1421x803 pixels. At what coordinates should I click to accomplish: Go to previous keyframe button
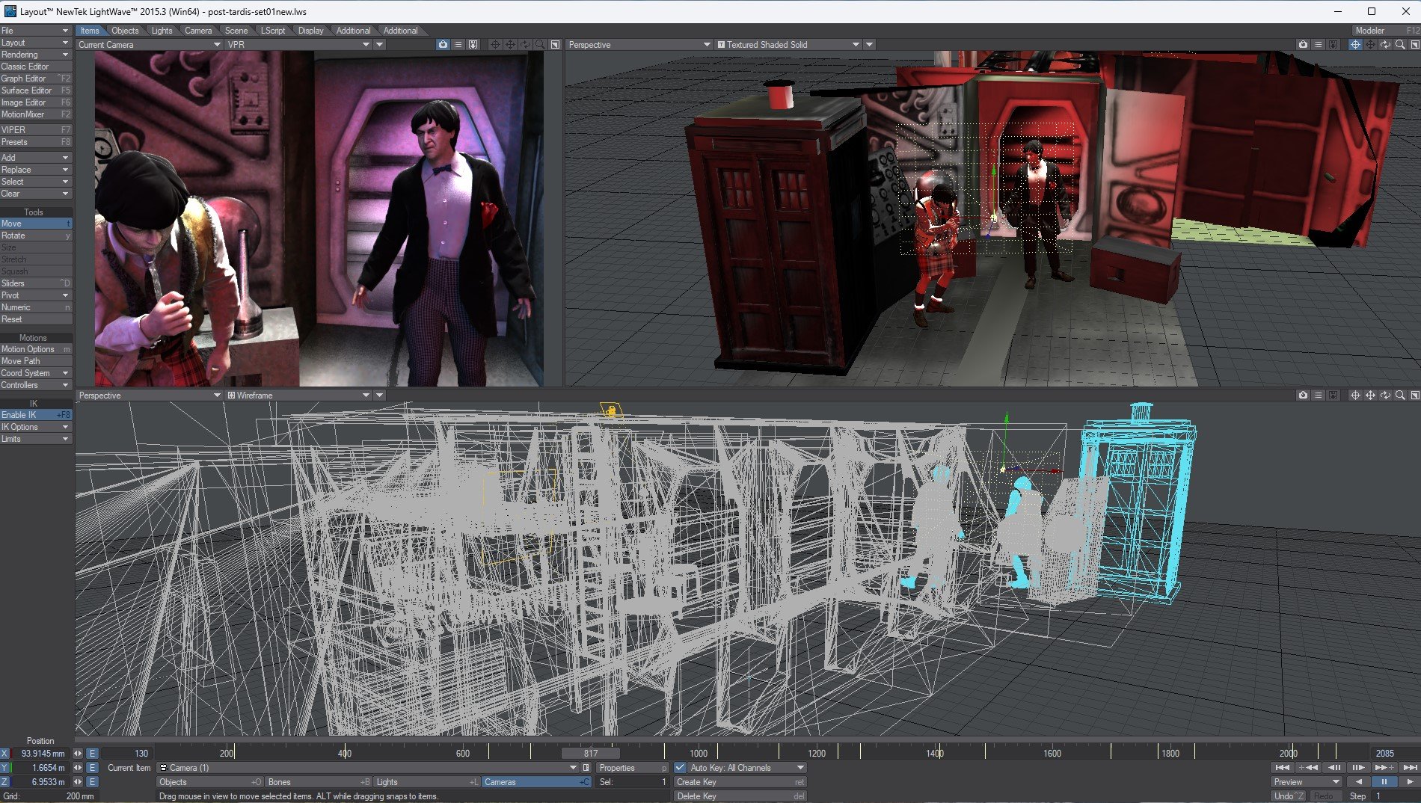point(1308,768)
